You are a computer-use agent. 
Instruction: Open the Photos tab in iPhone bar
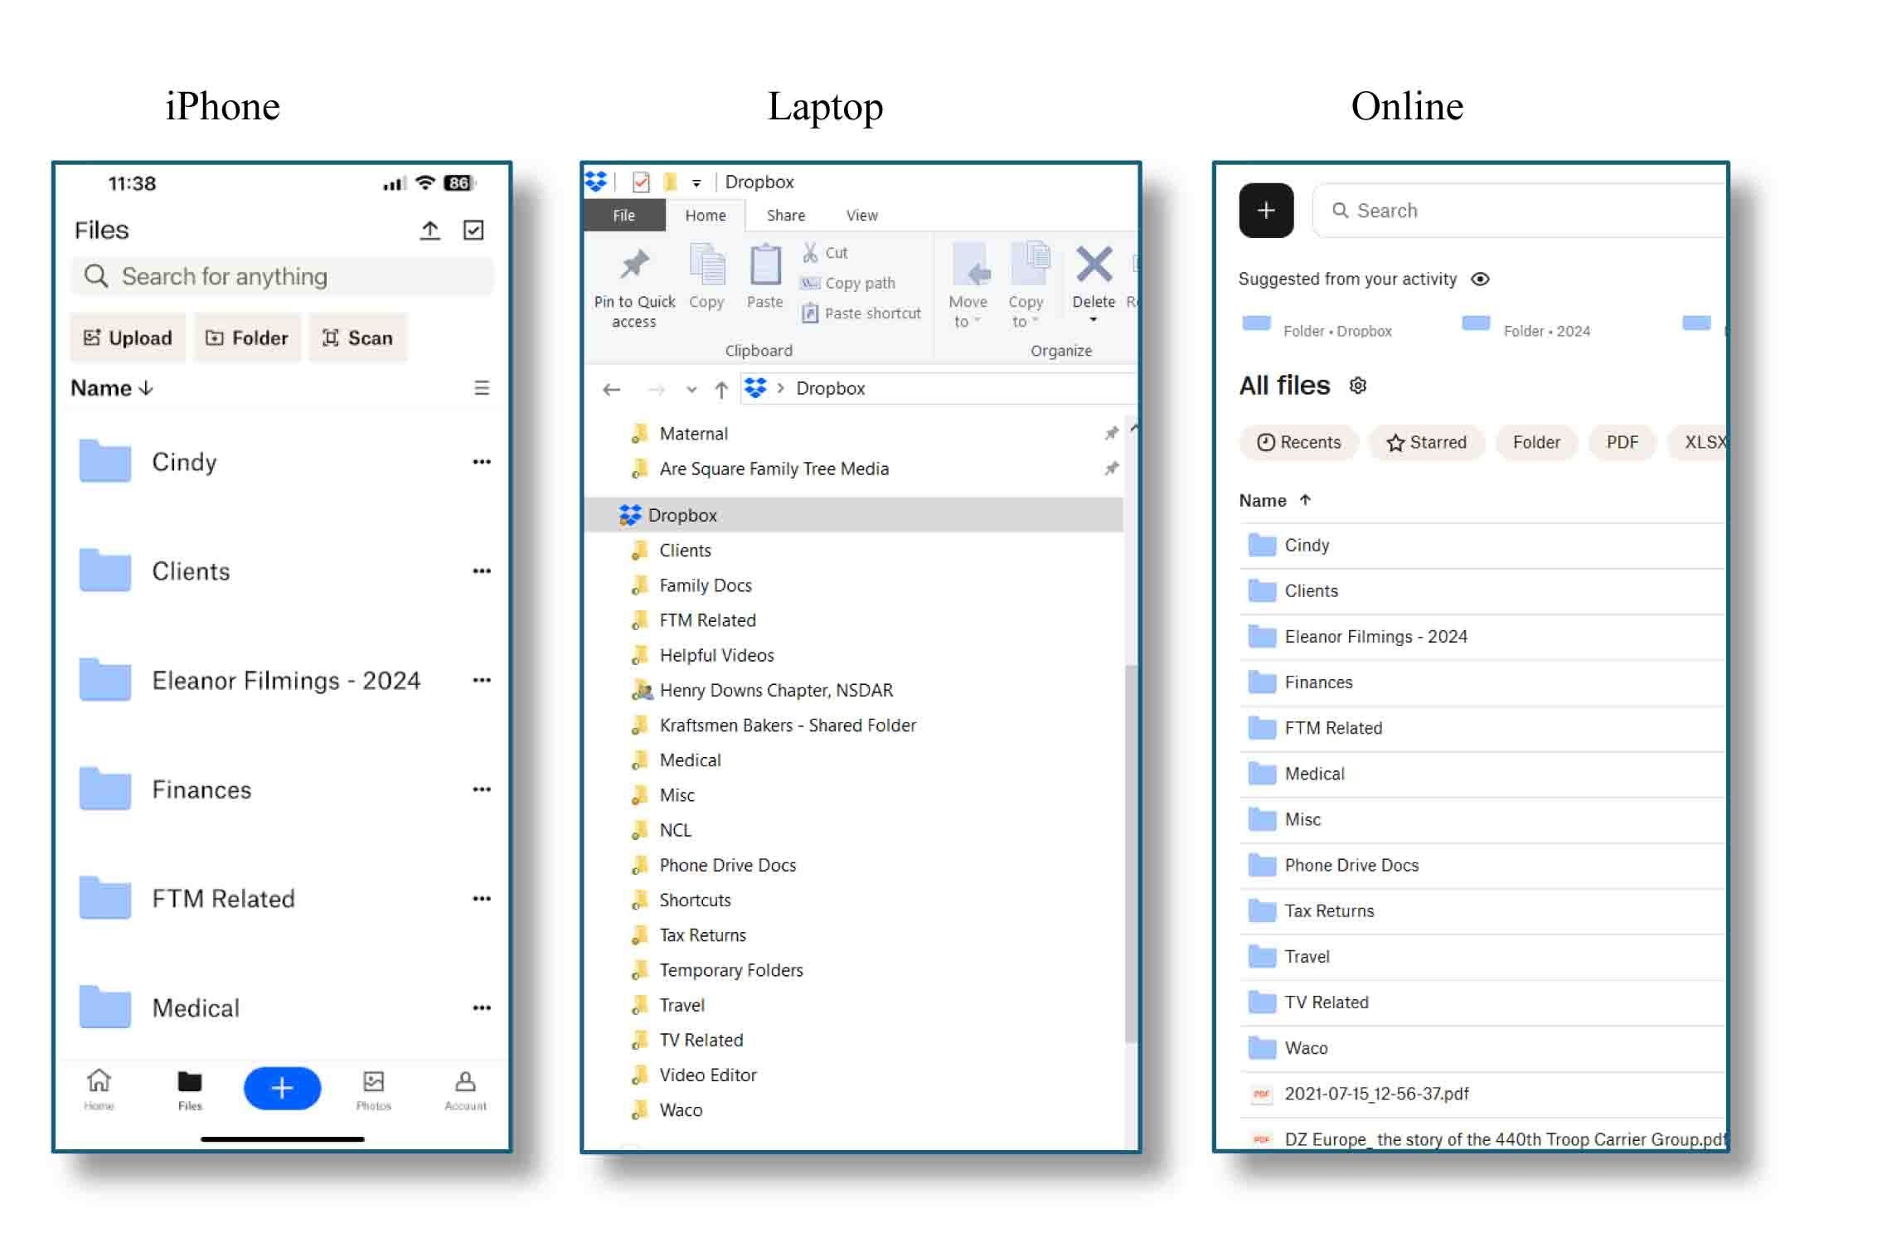click(373, 1090)
